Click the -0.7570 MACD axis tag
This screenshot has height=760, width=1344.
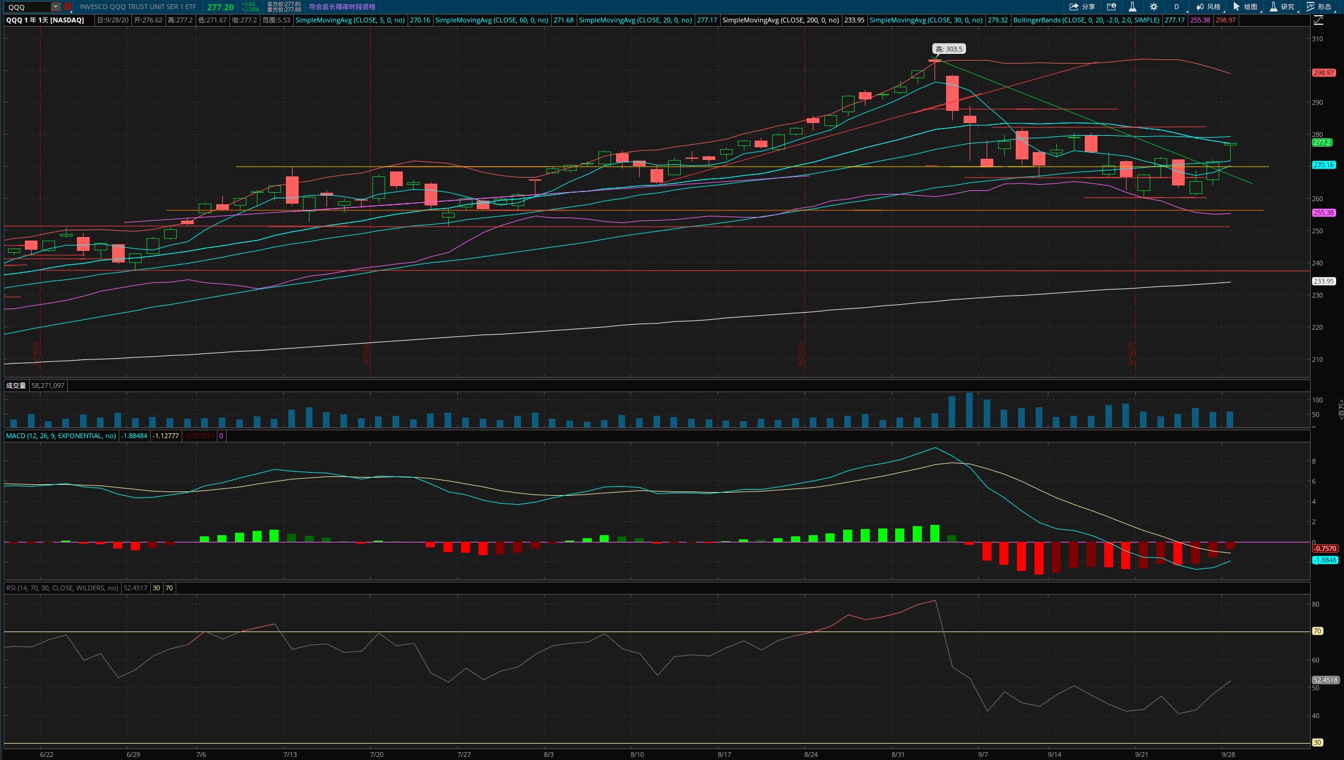[1325, 548]
